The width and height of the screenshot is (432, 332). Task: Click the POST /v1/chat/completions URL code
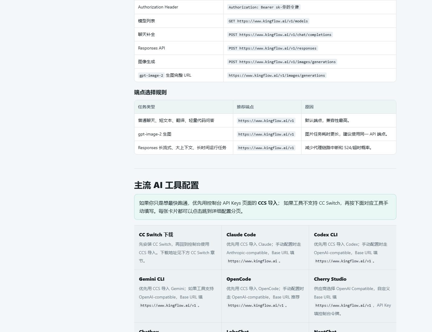pos(280,34)
